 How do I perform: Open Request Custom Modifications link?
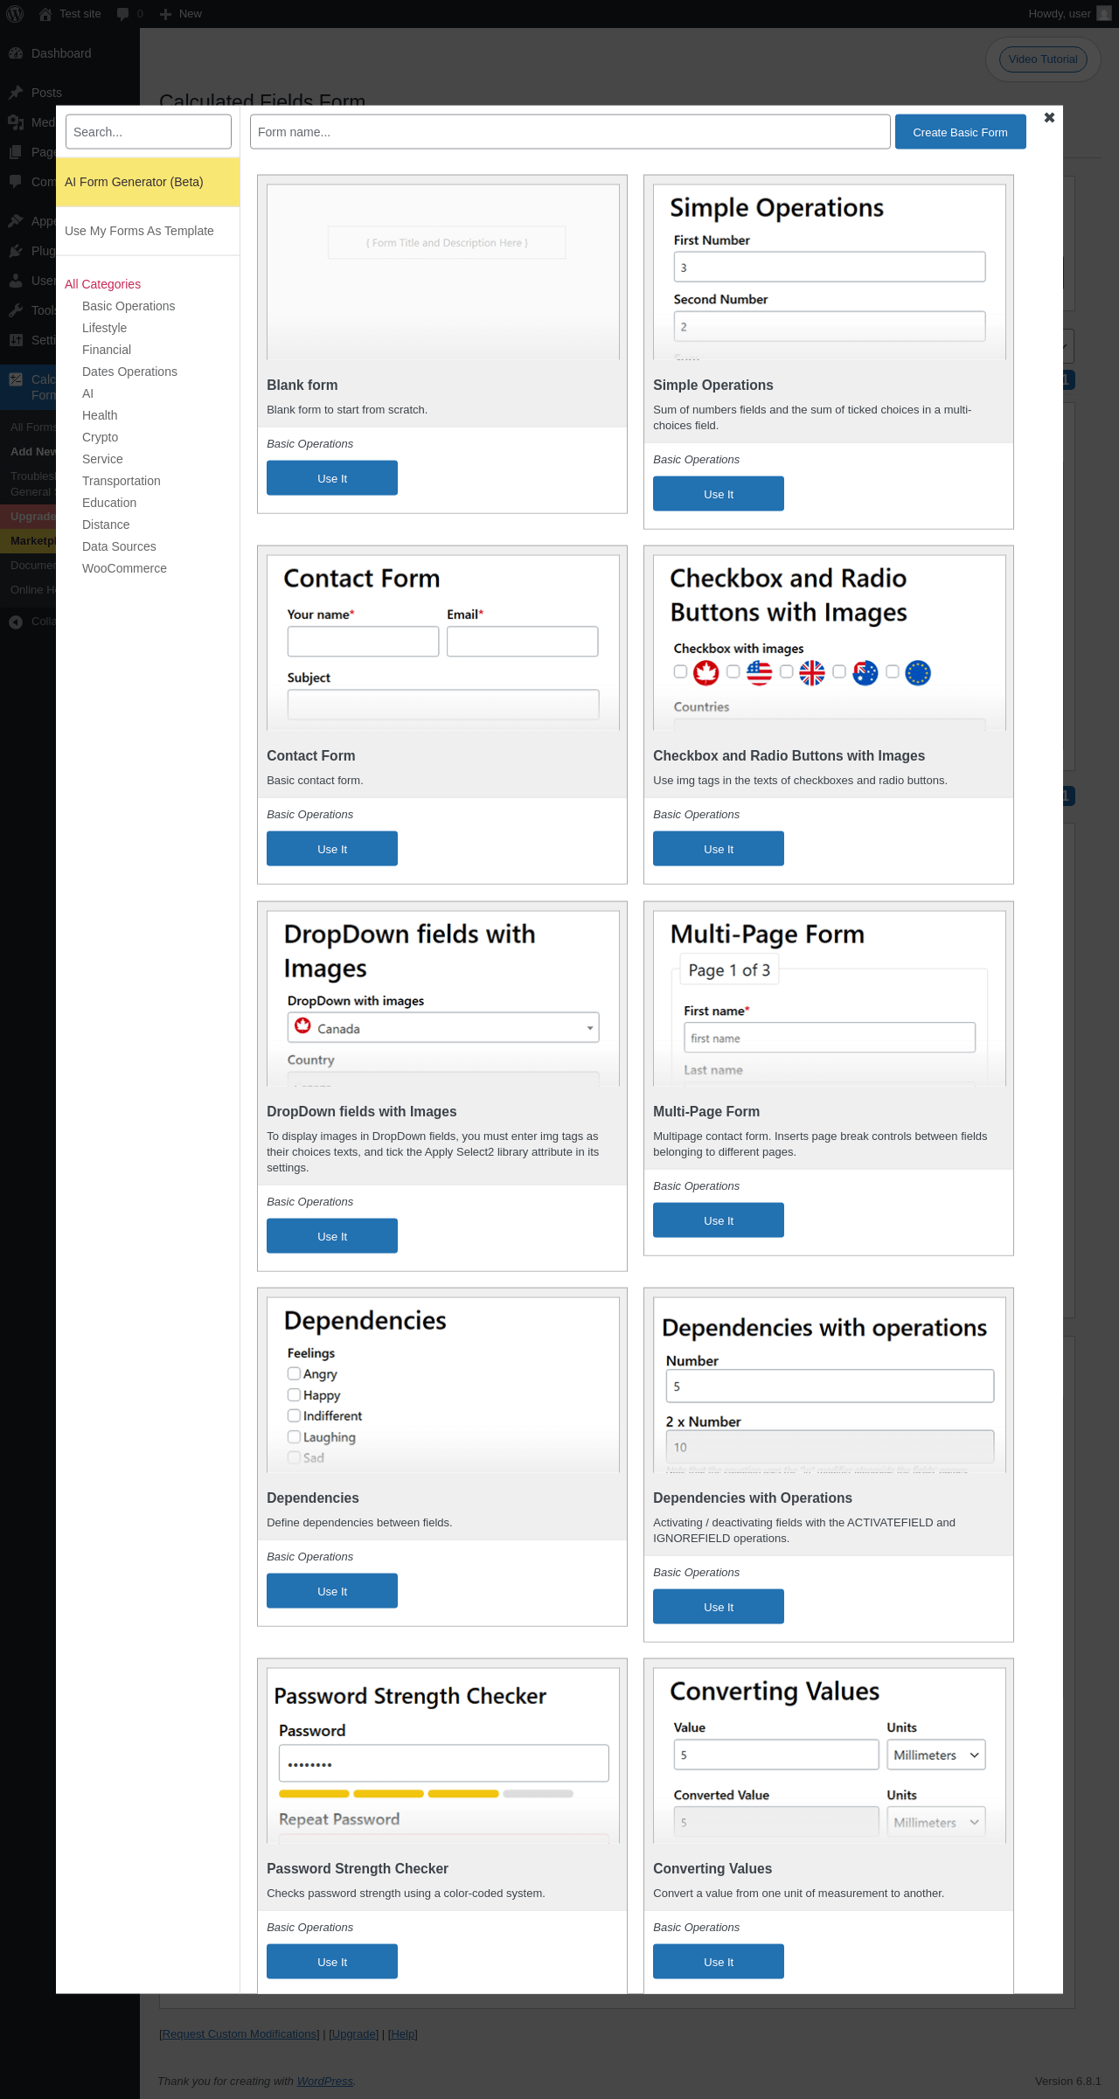coord(240,2034)
